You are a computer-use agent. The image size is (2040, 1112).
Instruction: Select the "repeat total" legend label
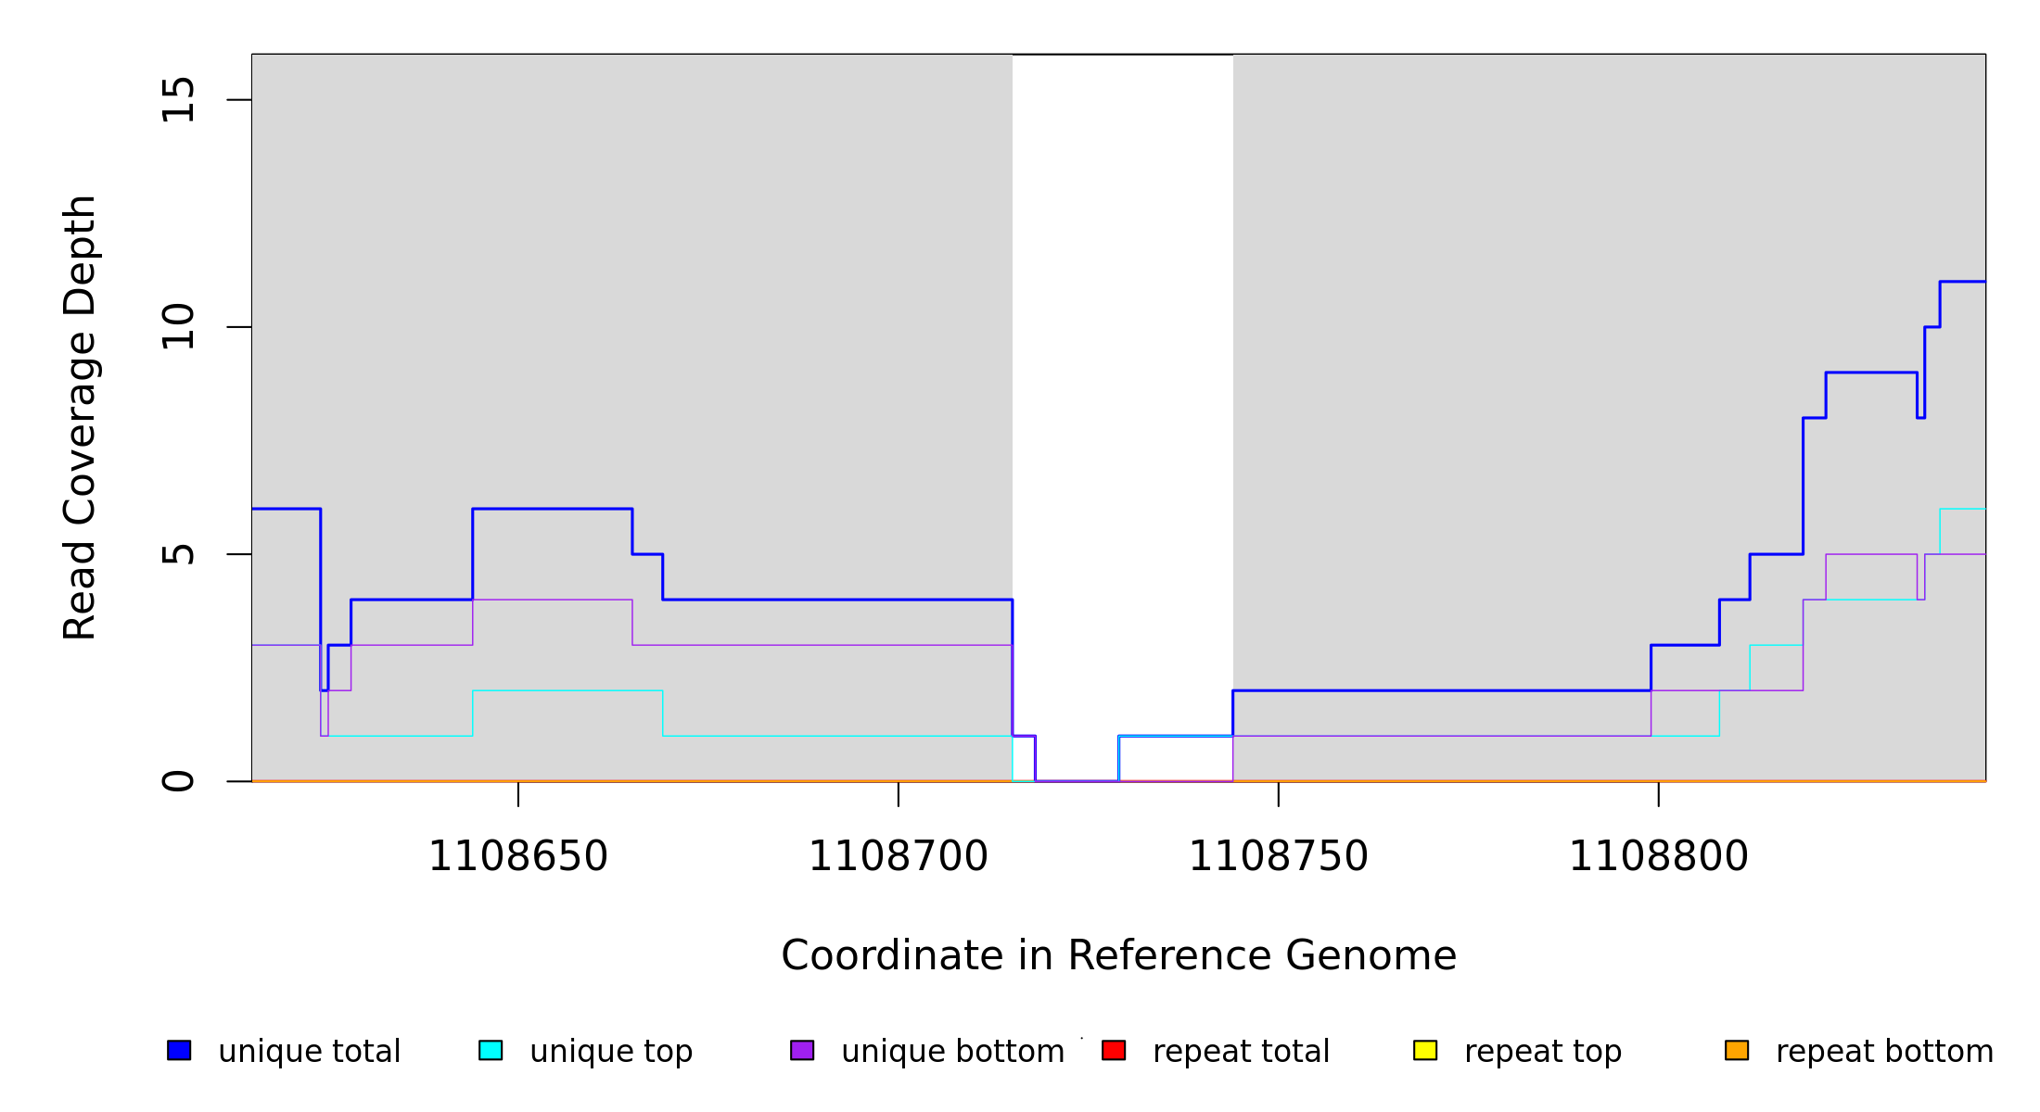pos(1241,1052)
